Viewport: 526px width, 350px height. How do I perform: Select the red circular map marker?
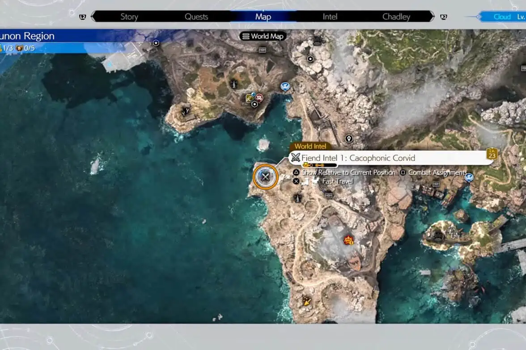[259, 98]
